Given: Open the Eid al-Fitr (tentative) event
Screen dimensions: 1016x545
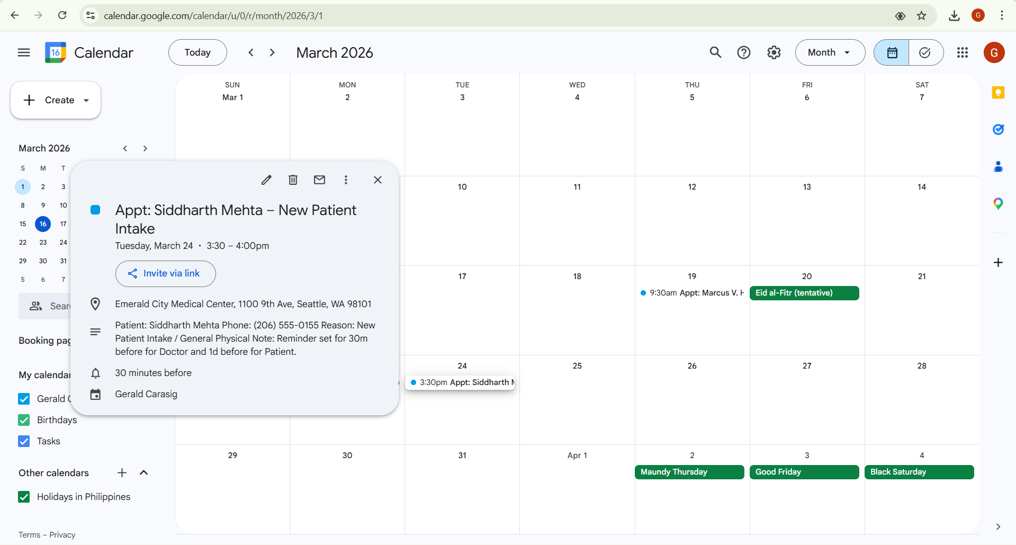Looking at the screenshot, I should (x=804, y=293).
